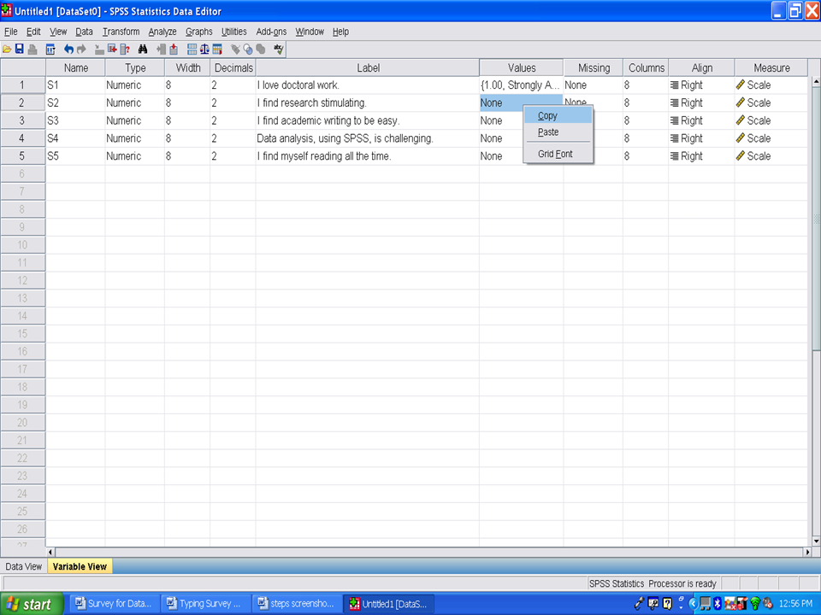Click the Split File toolbar icon
The height and width of the screenshot is (615, 821).
click(192, 50)
